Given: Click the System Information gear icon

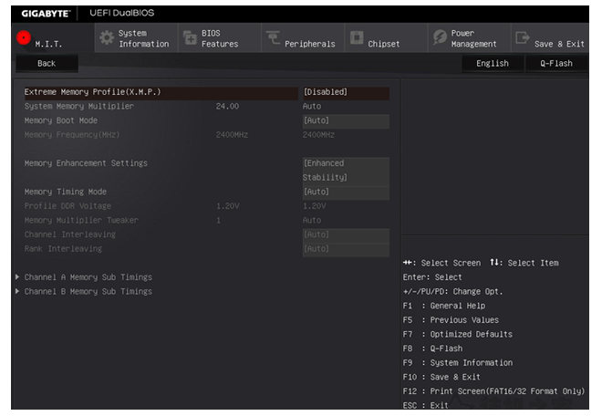Looking at the screenshot, I should (x=107, y=38).
